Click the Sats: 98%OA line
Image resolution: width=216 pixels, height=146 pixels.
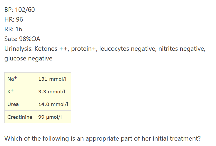(22, 39)
